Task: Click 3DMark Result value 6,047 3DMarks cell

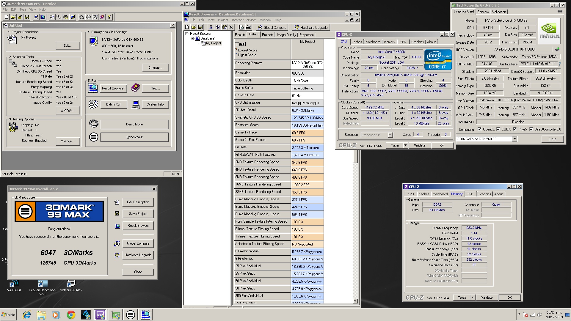Action: coord(307,110)
